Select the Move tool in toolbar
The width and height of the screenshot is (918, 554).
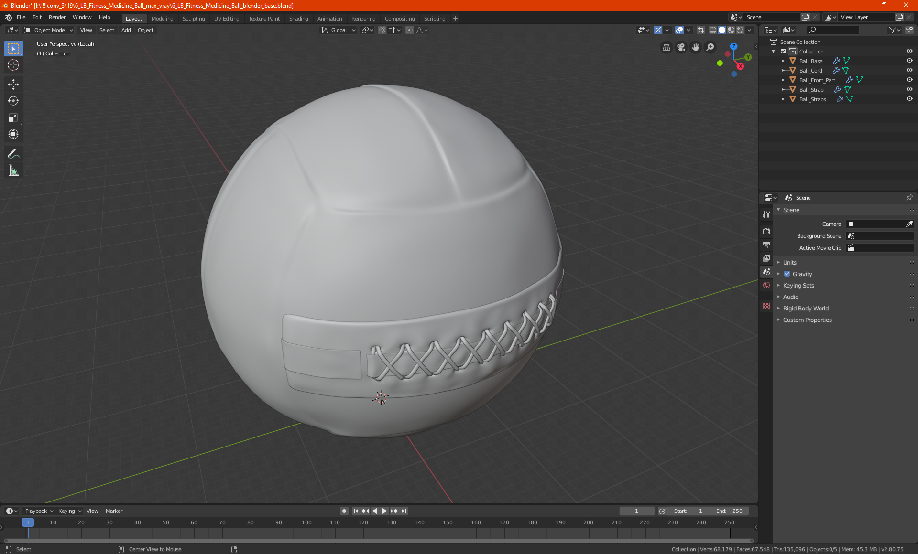13,85
